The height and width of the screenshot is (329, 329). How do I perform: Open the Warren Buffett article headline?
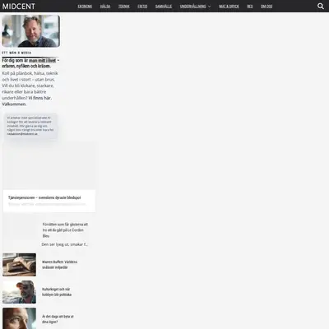tap(59, 265)
